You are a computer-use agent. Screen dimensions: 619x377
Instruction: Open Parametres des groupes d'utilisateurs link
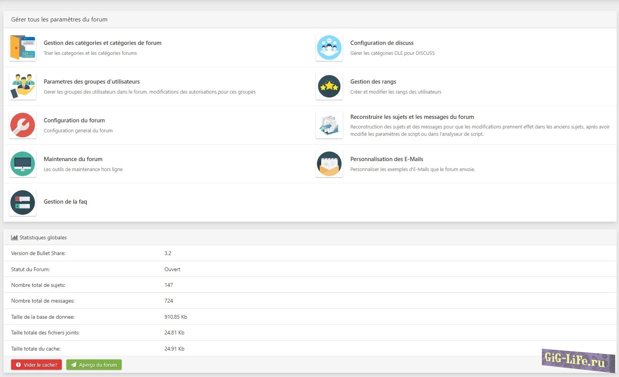point(92,82)
